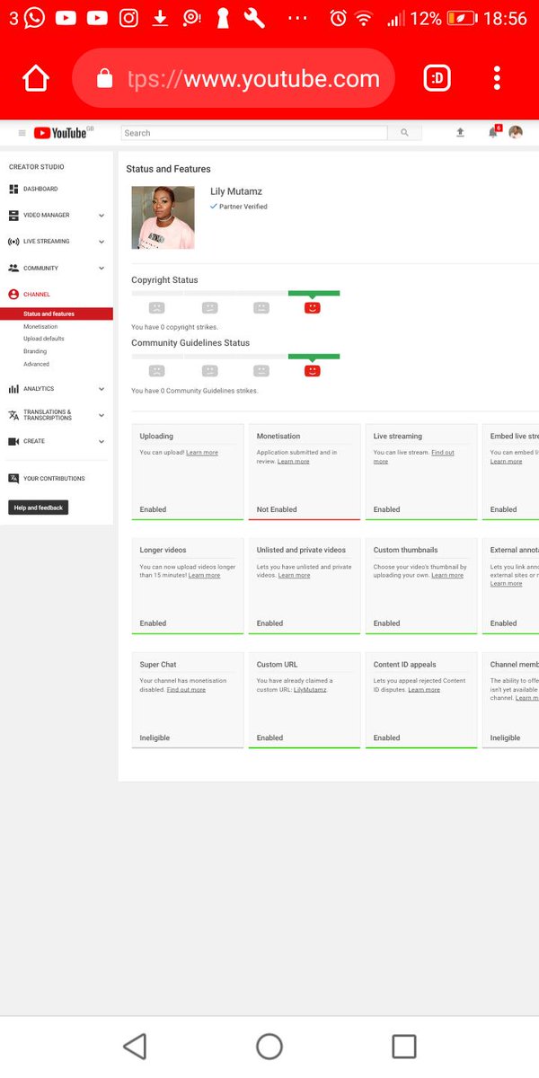Image resolution: width=539 pixels, height=1078 pixels.
Task: Expand the Community section
Action: (x=102, y=268)
